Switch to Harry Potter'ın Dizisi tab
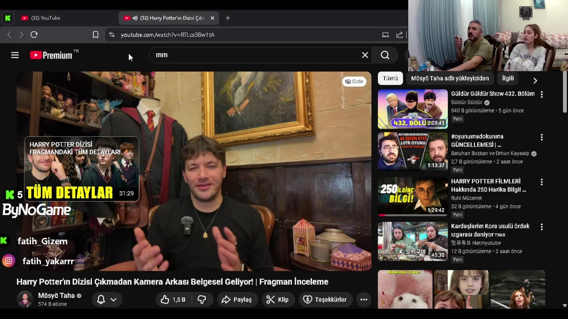This screenshot has width=568, height=319. click(169, 18)
